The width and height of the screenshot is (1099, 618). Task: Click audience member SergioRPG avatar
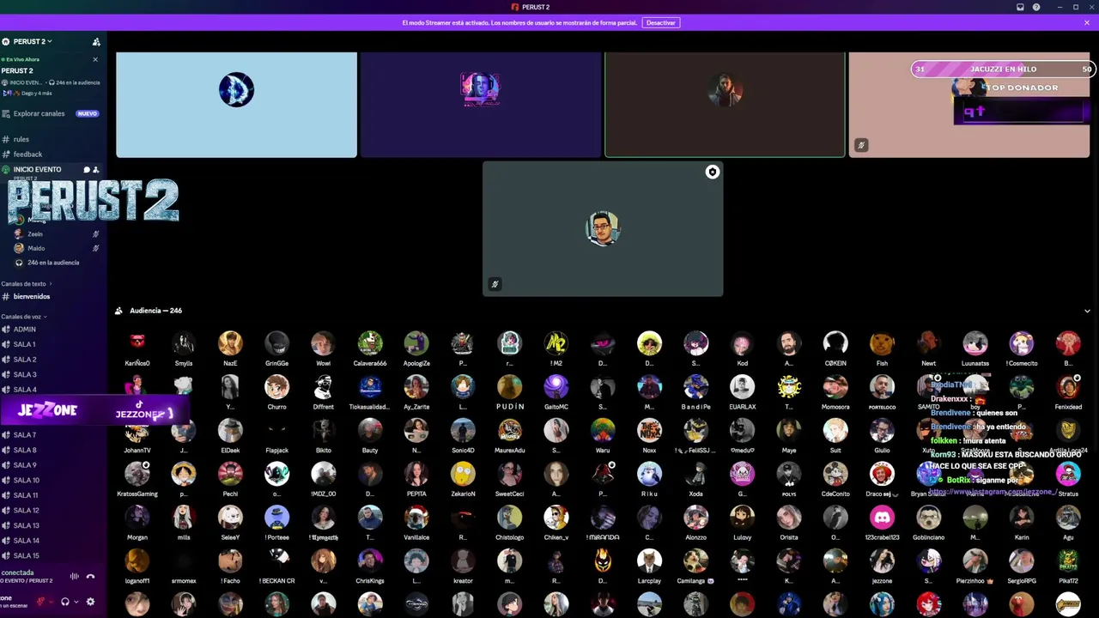(1022, 561)
